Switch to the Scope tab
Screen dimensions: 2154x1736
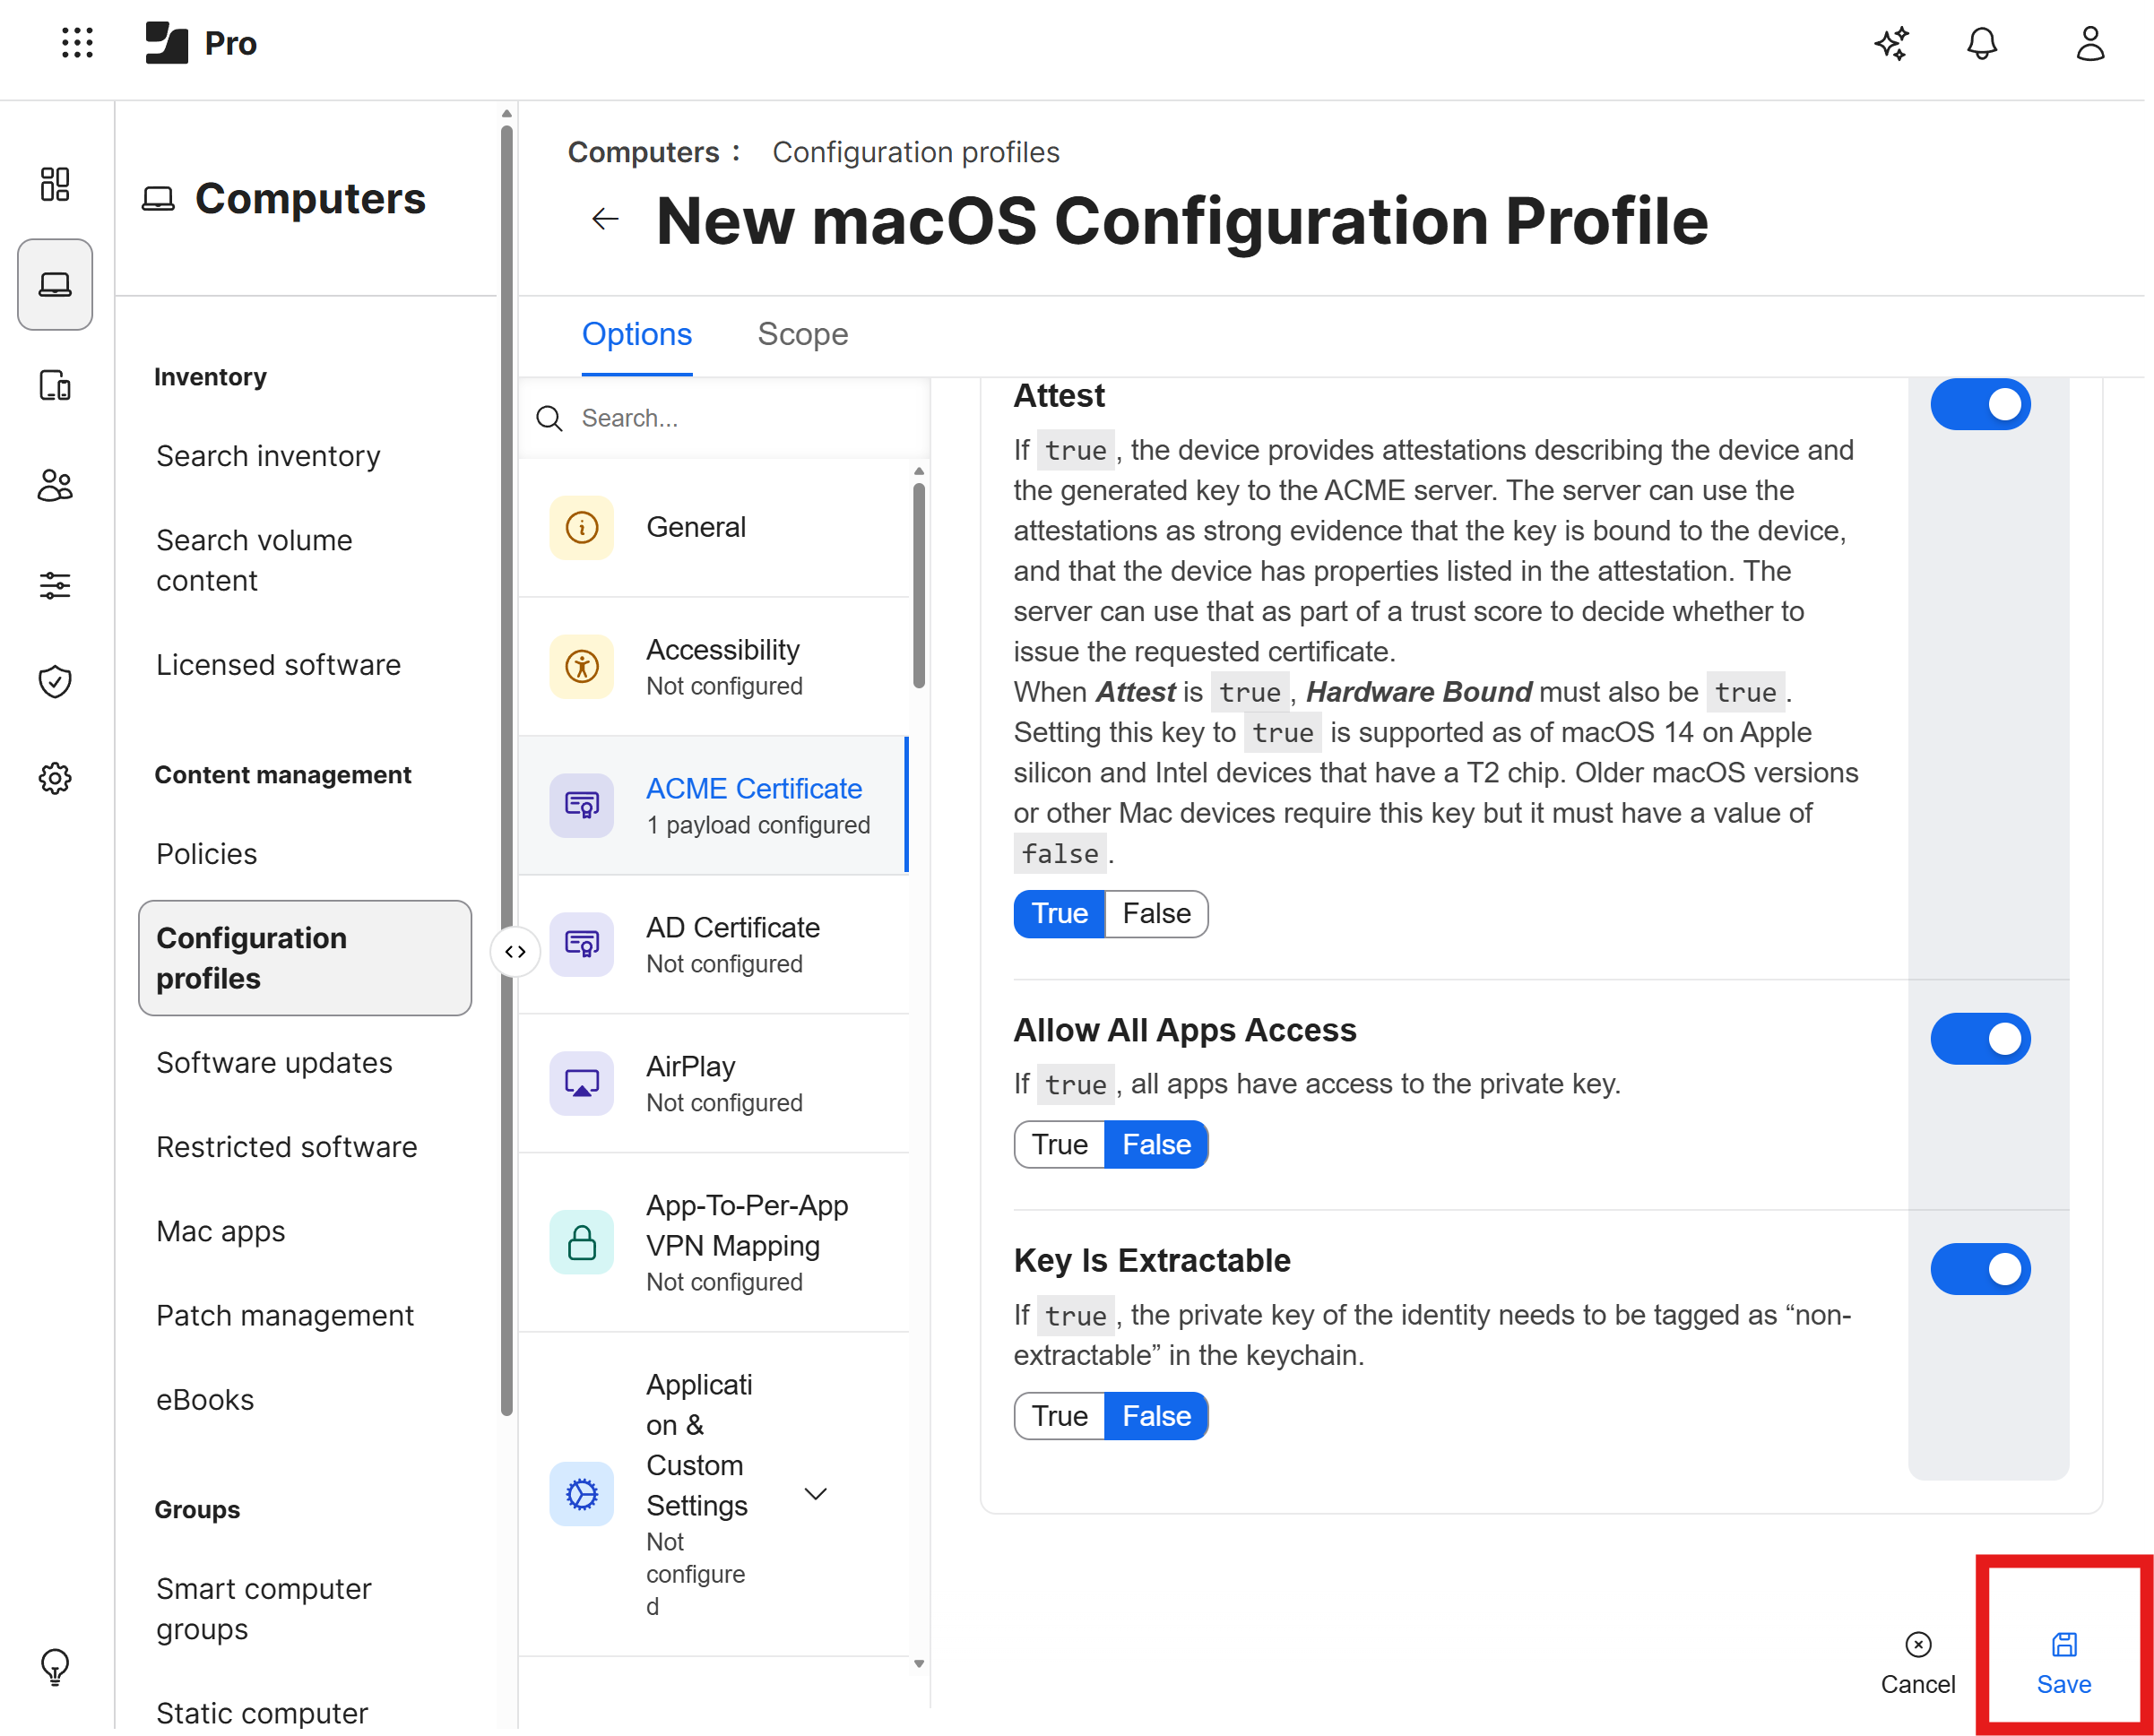point(802,334)
